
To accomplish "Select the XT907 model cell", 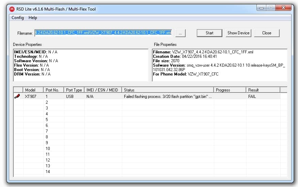I will [x=30, y=96].
